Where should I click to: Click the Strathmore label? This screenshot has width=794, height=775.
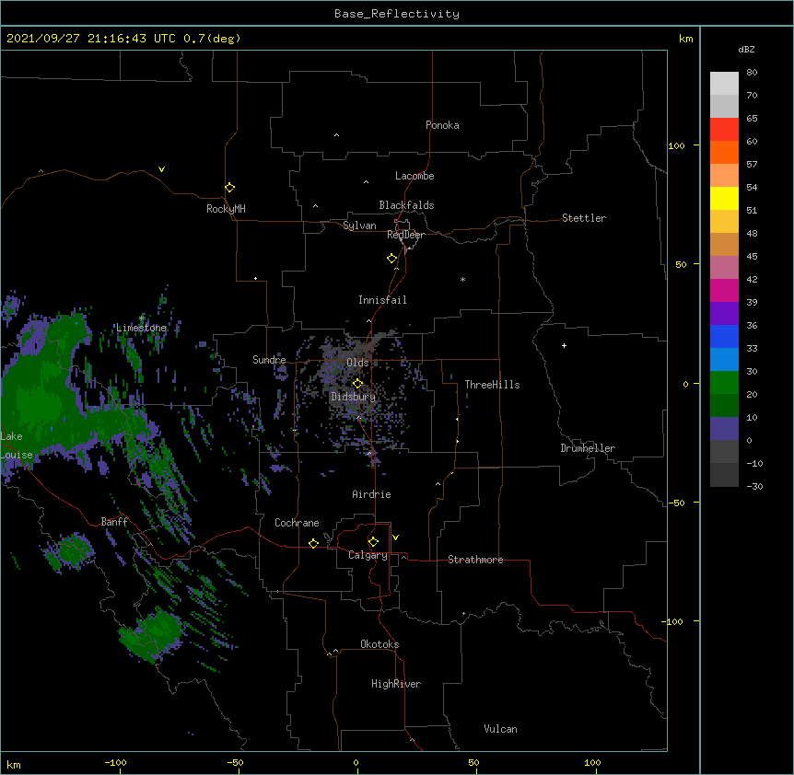475,560
